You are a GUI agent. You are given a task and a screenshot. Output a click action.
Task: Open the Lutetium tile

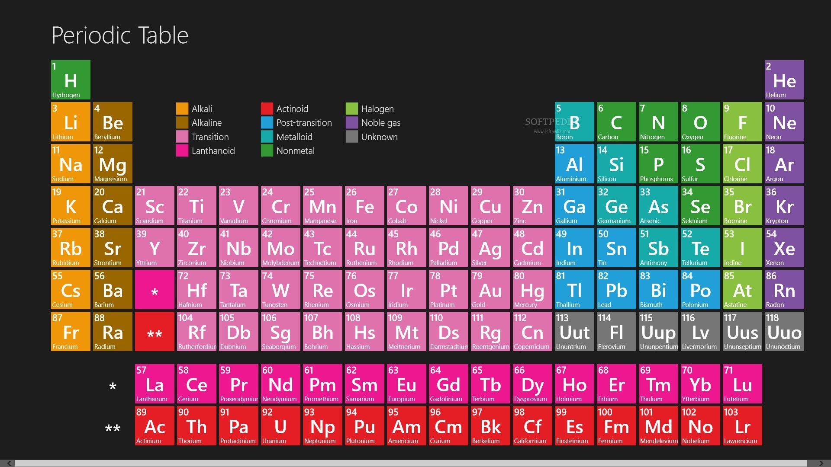tap(742, 384)
